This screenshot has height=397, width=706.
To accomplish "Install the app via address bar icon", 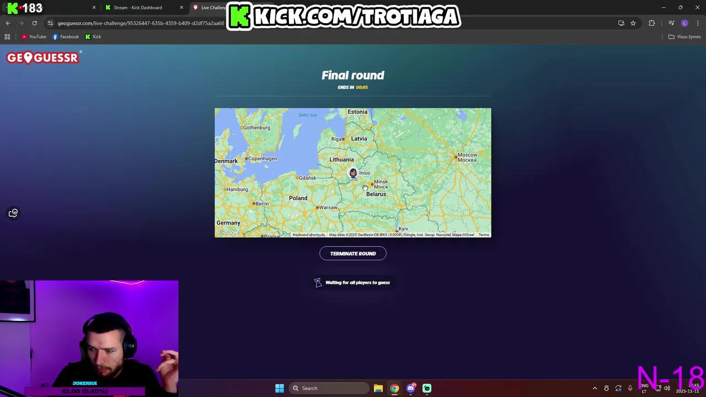I will 621,23.
